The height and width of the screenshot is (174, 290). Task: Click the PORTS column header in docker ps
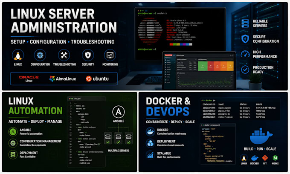click(259, 104)
